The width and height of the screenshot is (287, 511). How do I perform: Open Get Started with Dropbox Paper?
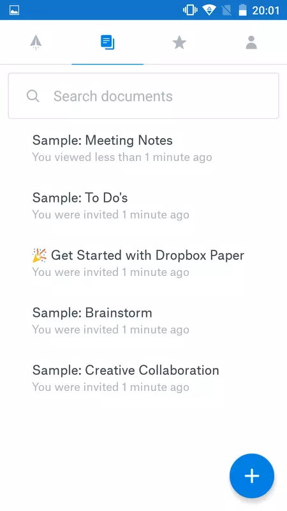[143, 263]
